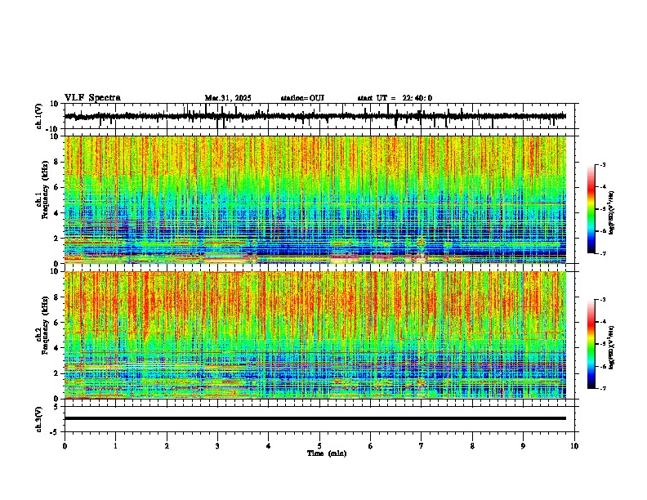The height and width of the screenshot is (500, 647).
Task: Click the "-7" label on ch.1 color bar
Action: click(603, 253)
